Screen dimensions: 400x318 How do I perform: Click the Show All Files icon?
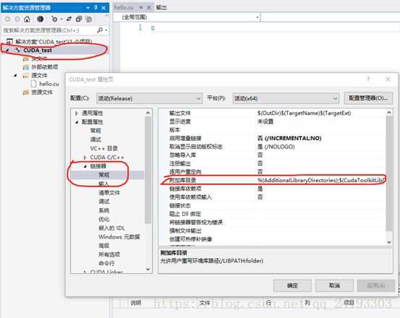pyautogui.click(x=88, y=19)
